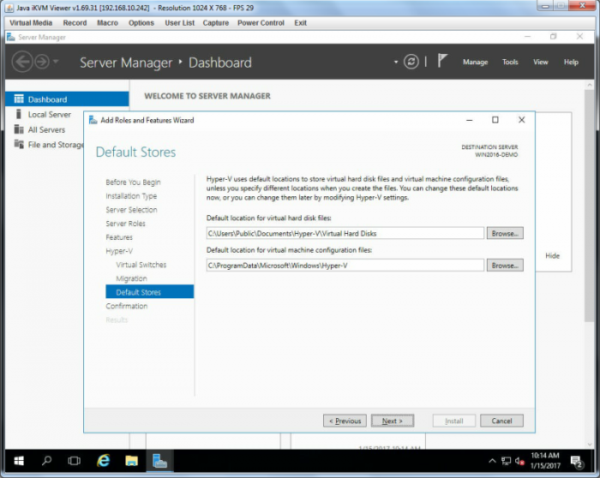This screenshot has width=600, height=478.
Task: Select All Servers in the sidebar
Action: pos(46,129)
